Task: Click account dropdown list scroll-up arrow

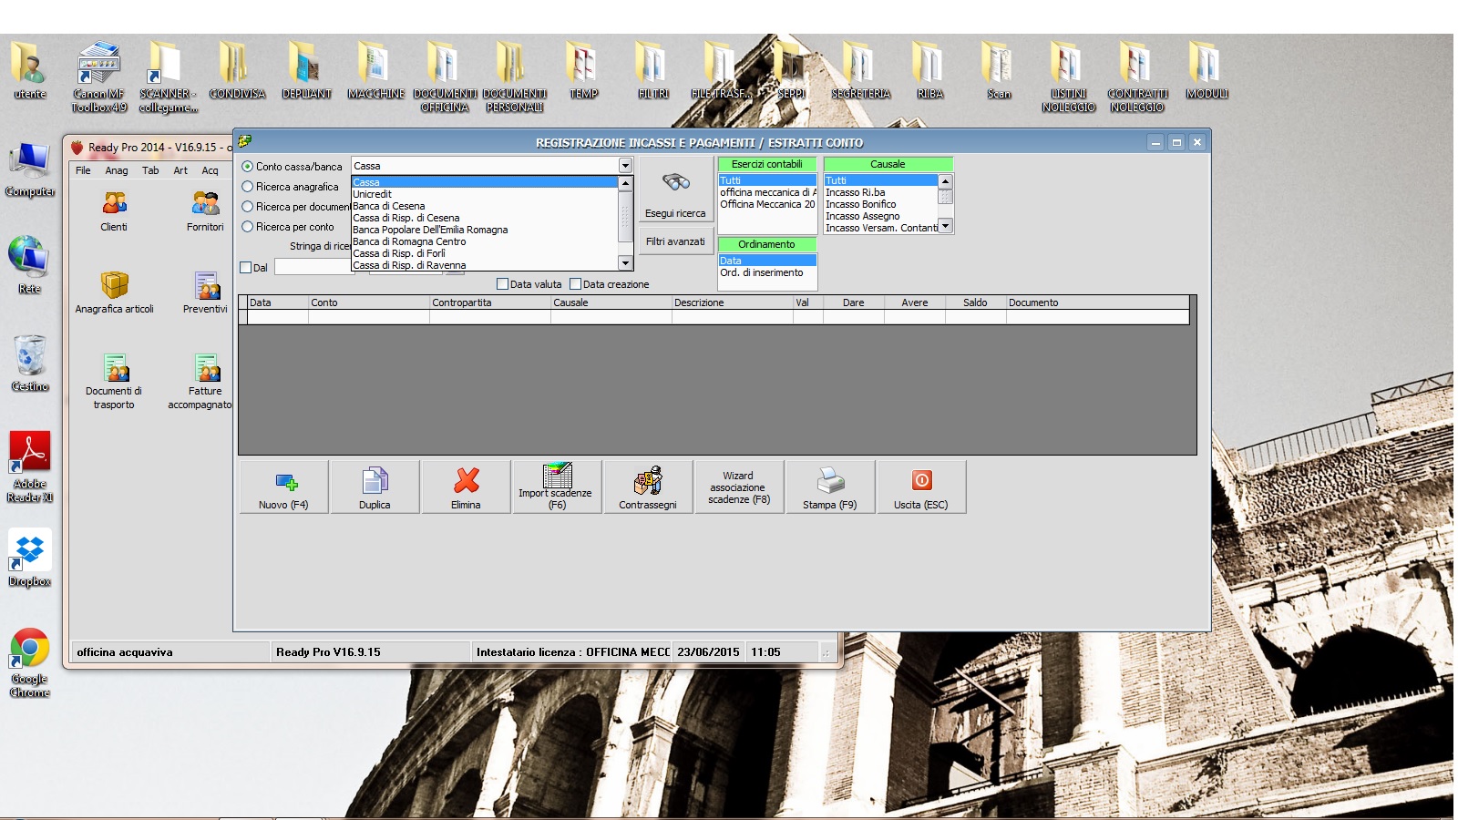Action: point(625,183)
